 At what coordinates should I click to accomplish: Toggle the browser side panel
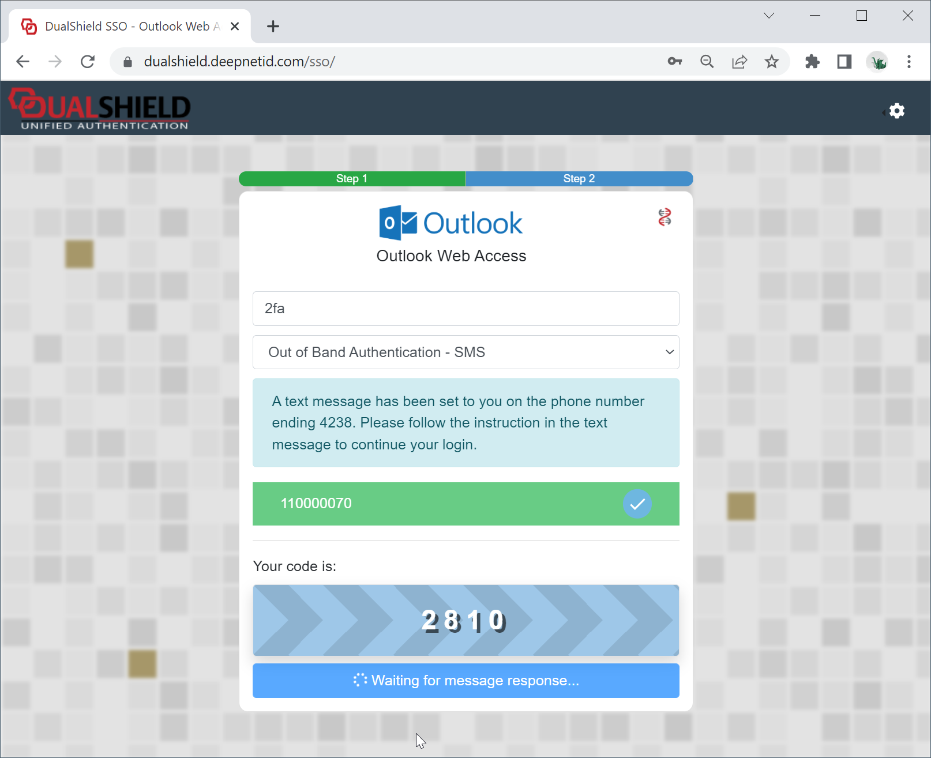point(844,62)
